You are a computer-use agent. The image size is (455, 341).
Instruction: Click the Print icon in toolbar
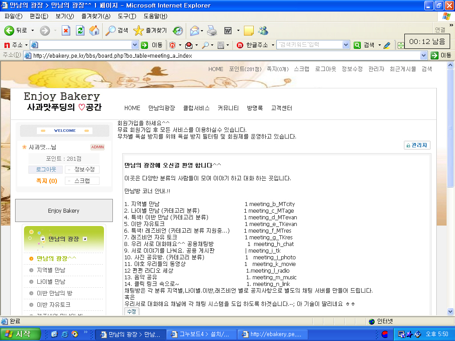tap(212, 31)
